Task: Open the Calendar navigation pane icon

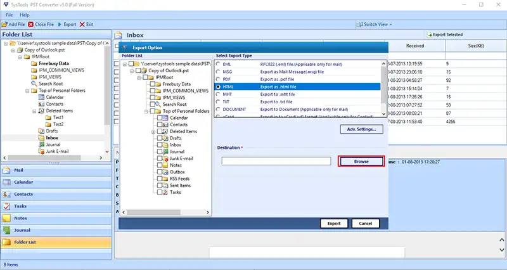Action: coord(6,182)
